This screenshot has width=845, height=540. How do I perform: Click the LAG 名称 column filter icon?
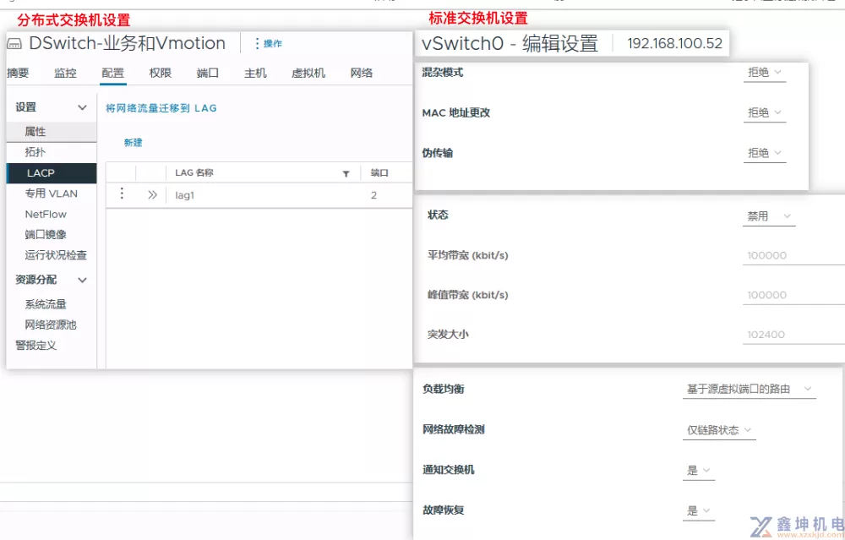pyautogui.click(x=346, y=173)
